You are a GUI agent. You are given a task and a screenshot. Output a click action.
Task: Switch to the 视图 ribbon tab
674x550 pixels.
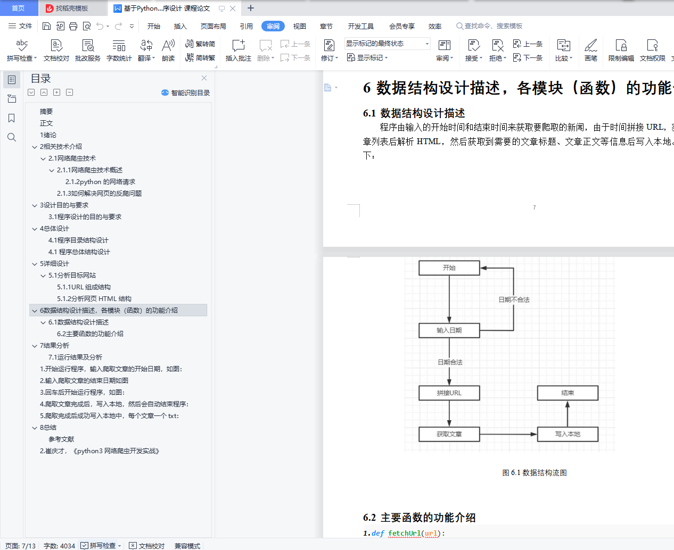300,26
